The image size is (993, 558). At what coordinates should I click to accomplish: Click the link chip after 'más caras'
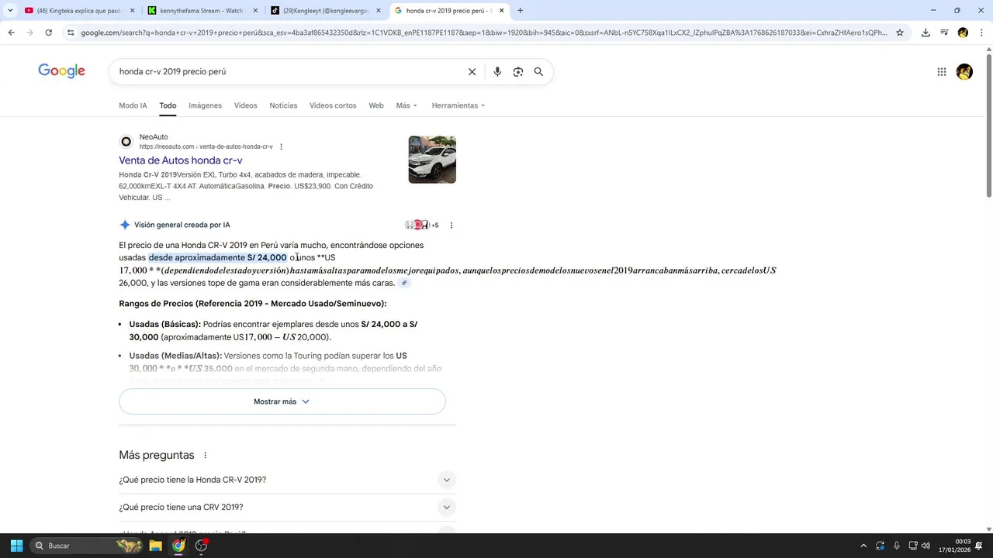pos(404,283)
